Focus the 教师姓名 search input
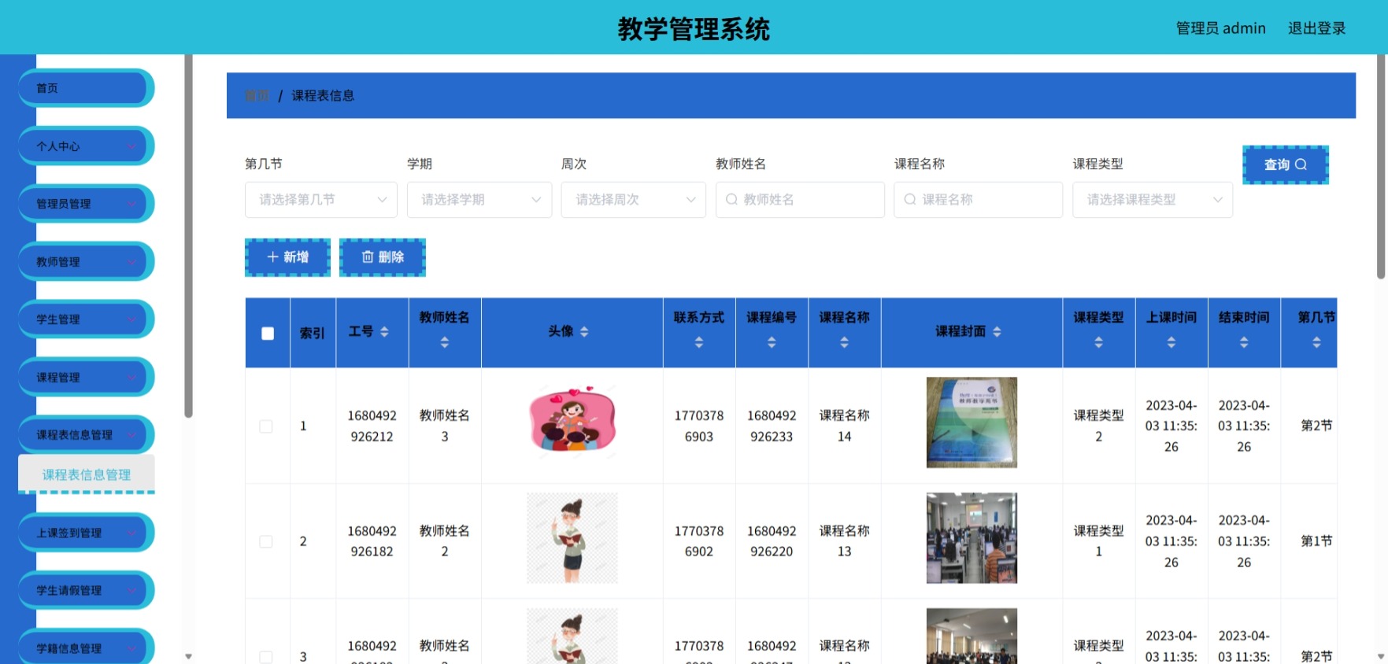Viewport: 1388px width, 664px height. click(x=800, y=200)
